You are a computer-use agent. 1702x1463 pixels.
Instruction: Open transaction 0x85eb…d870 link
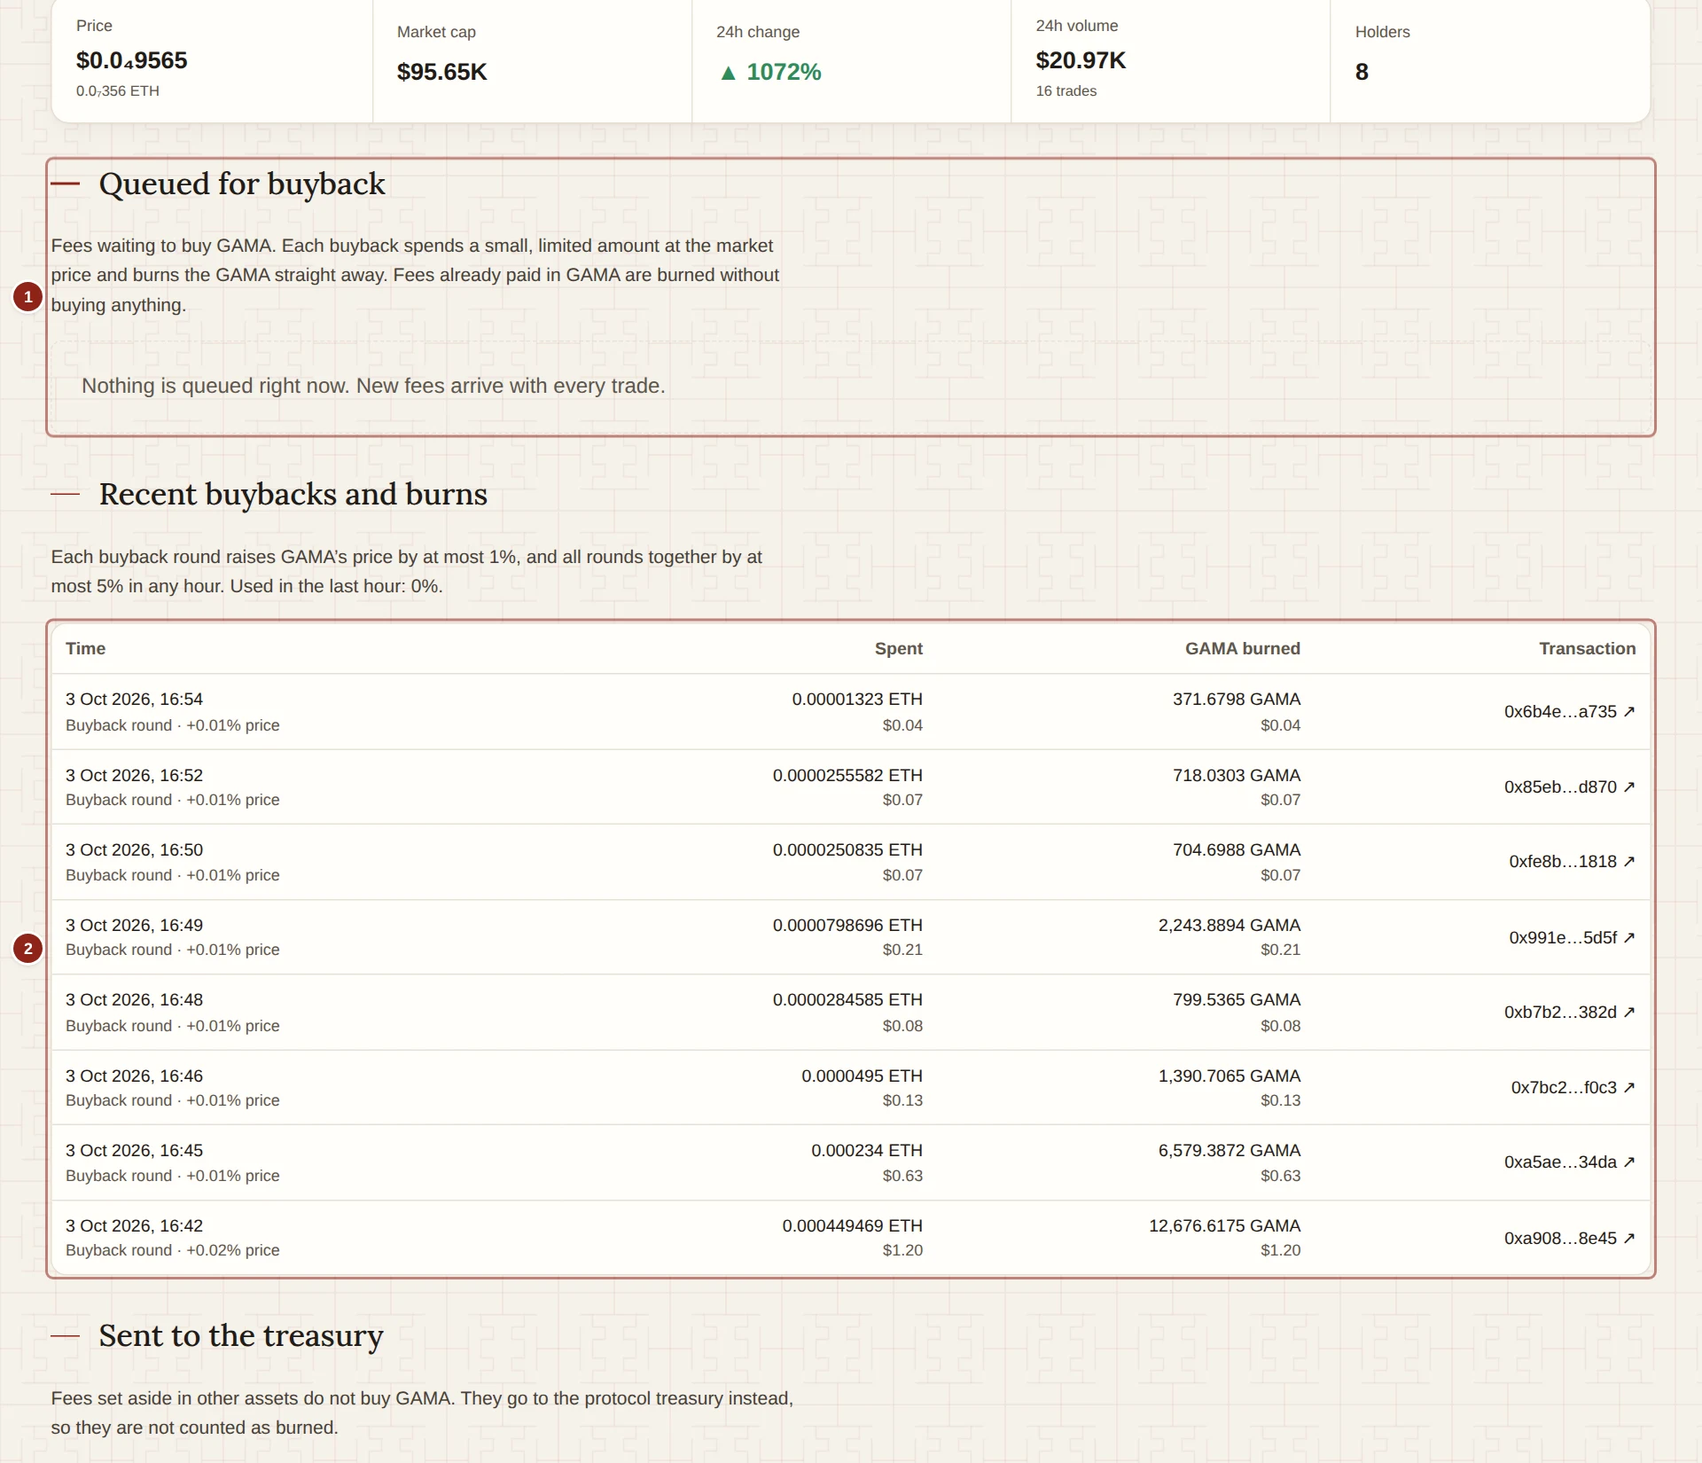click(1569, 786)
